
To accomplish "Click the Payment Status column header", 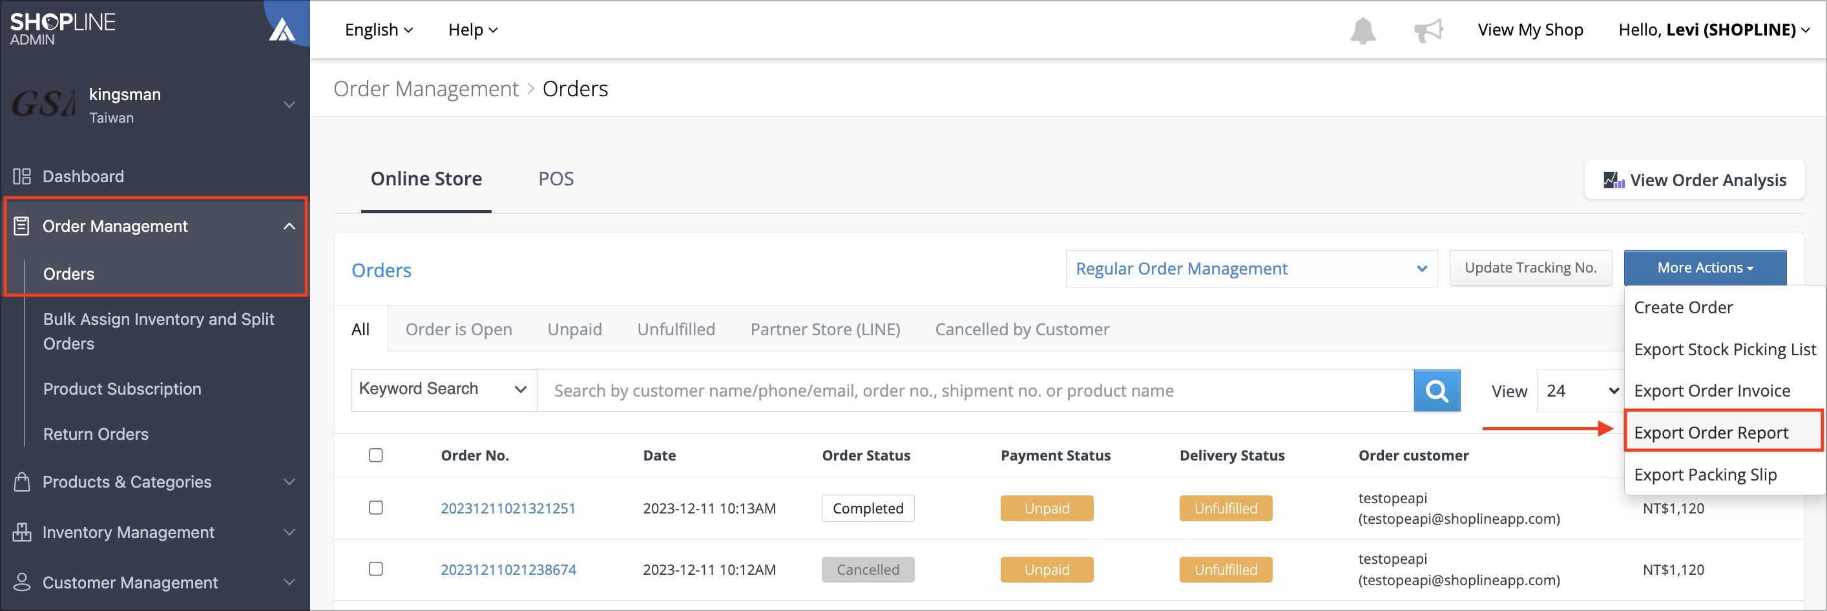I will coord(1056,456).
